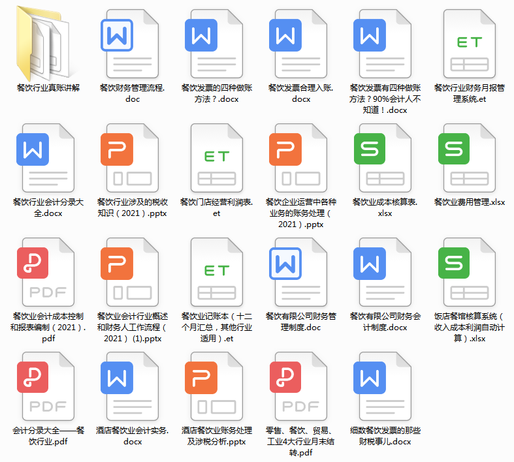Select the 餐饮行业财务月报管理系统.et spreadsheet icon
Screen dimensions: 514x462
pos(470,44)
